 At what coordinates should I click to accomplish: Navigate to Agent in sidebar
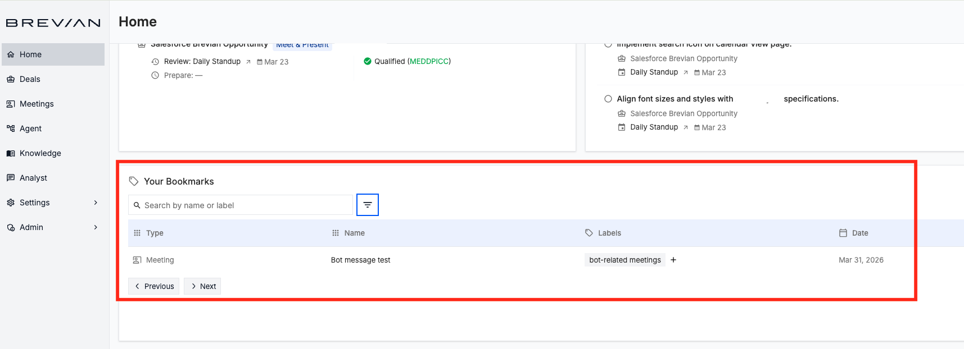[x=30, y=128]
